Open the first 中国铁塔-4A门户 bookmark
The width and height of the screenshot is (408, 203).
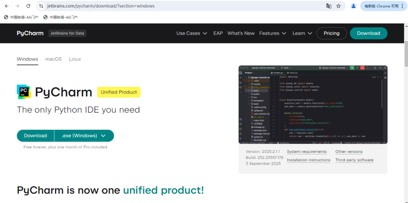click(21, 17)
